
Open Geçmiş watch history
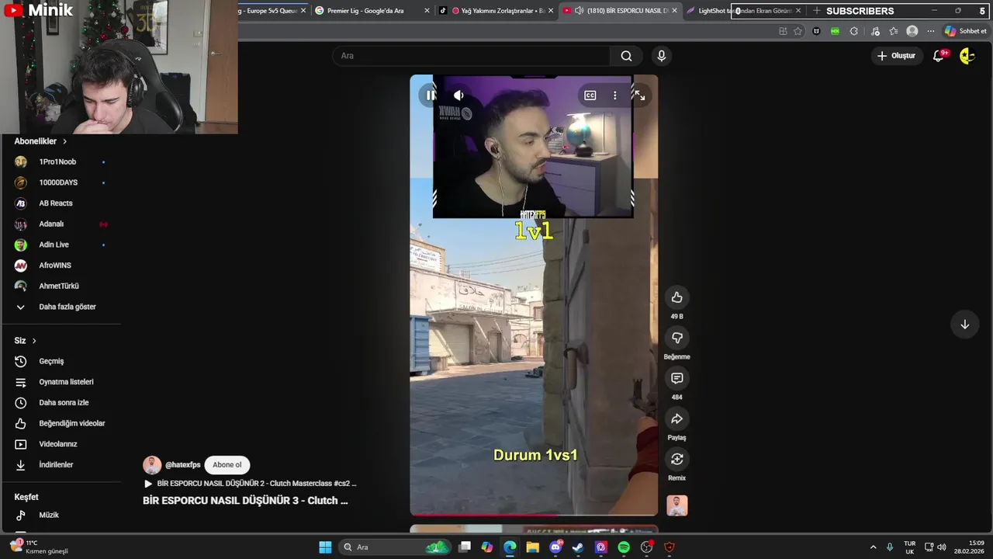61,361
